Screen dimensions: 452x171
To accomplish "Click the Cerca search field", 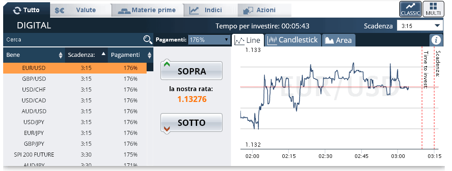I will click(74, 40).
